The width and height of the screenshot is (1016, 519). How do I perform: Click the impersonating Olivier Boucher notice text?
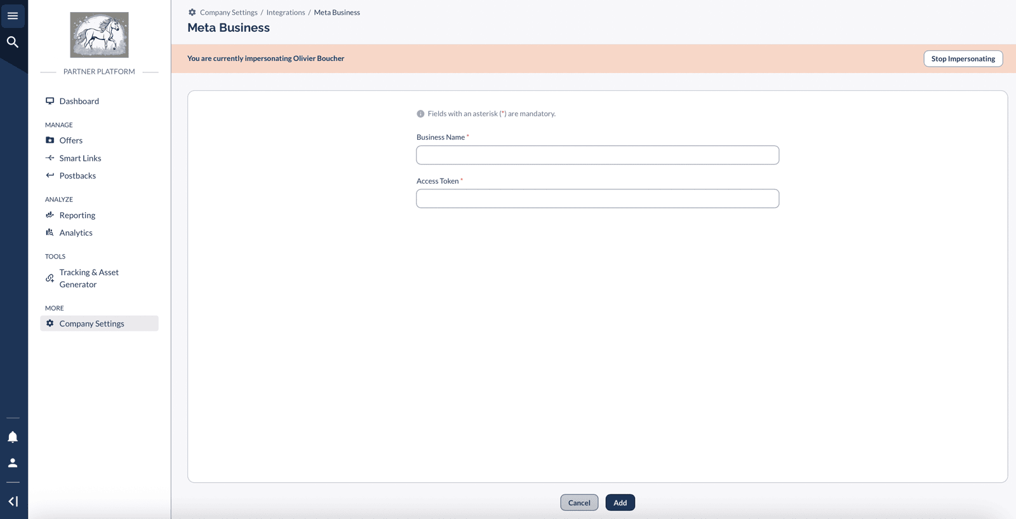(265, 58)
